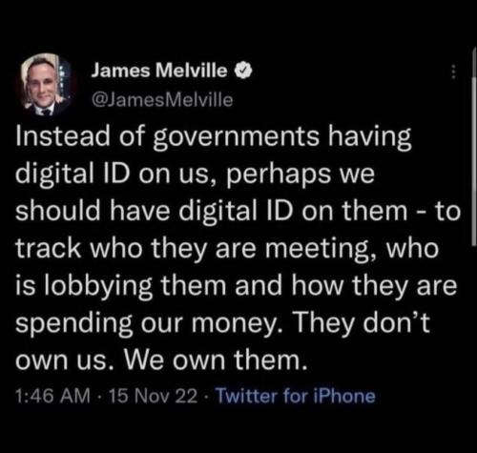The image size is (477, 453).
Task: Click the phrase 'We own them.'
Action: point(216,360)
